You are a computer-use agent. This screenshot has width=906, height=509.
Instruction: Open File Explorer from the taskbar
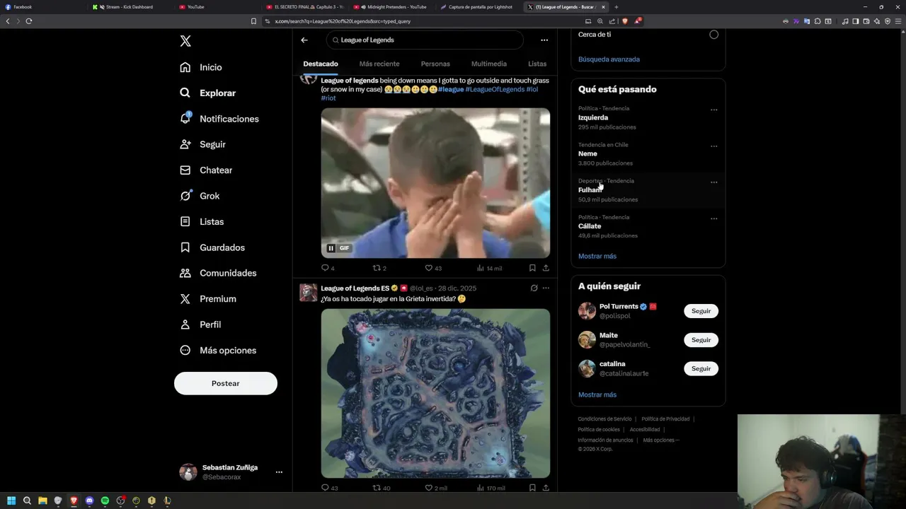click(42, 501)
